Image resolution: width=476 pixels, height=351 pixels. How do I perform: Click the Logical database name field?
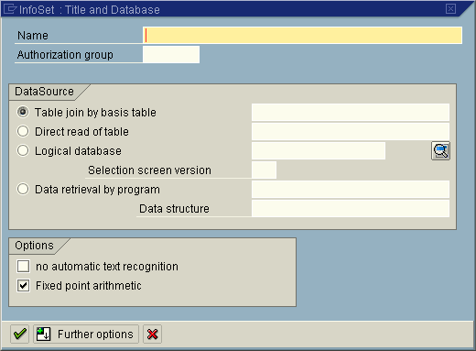coord(319,150)
